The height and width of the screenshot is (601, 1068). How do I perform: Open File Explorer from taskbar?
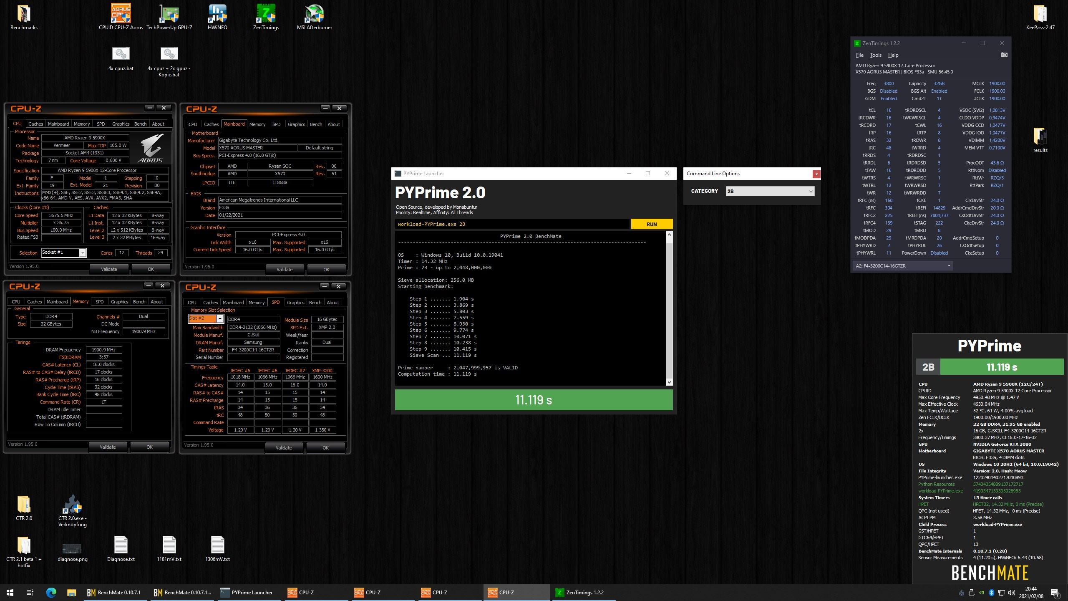point(71,592)
